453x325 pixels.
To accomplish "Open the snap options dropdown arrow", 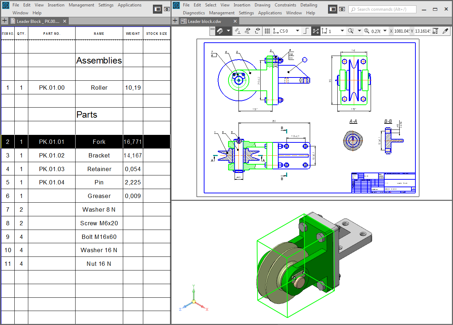I will click(x=228, y=31).
